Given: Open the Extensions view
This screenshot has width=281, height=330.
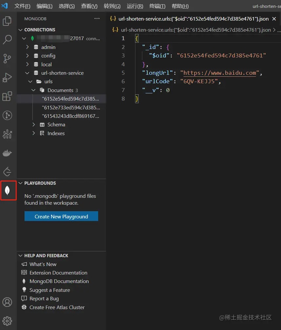Looking at the screenshot, I should [x=7, y=96].
